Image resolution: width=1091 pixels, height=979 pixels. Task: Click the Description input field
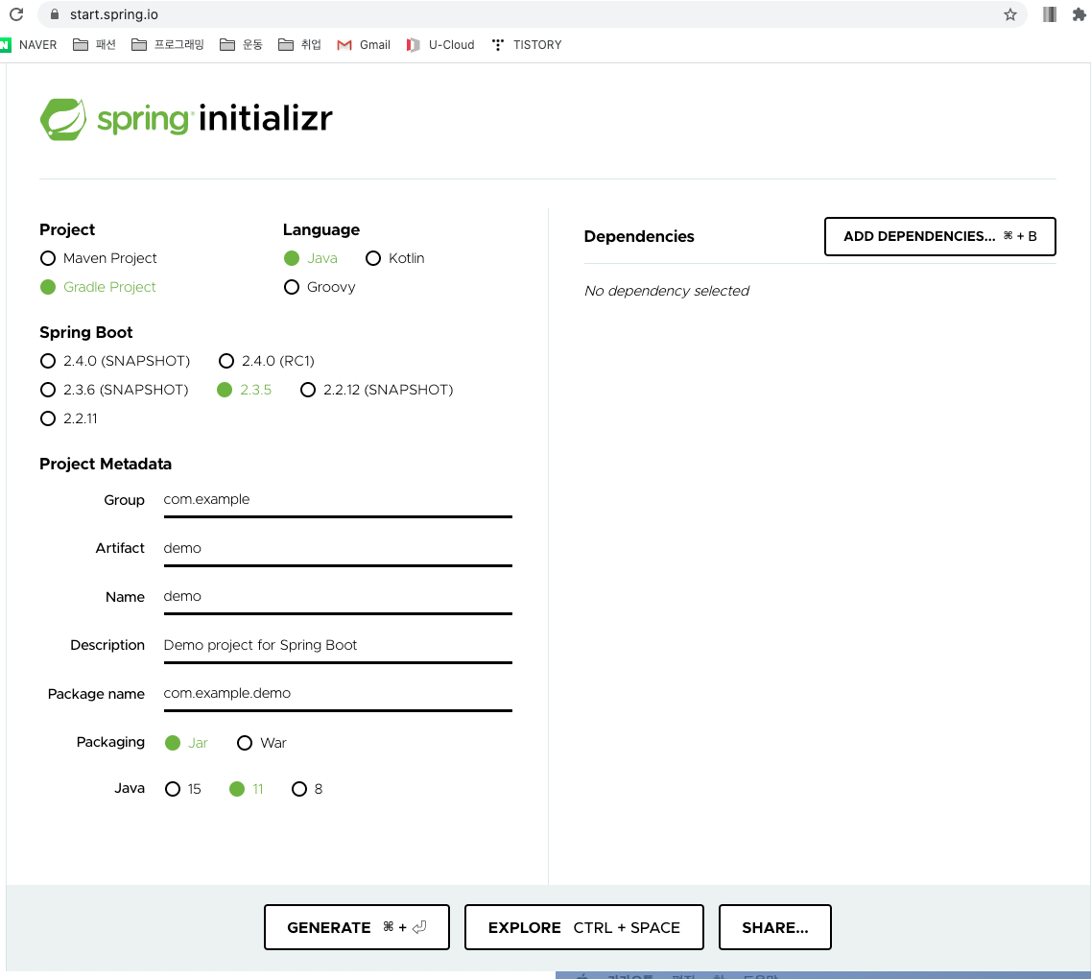(338, 646)
